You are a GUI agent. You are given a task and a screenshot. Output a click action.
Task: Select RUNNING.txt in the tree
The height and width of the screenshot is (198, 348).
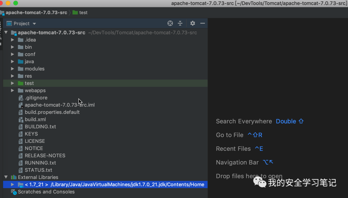40,163
